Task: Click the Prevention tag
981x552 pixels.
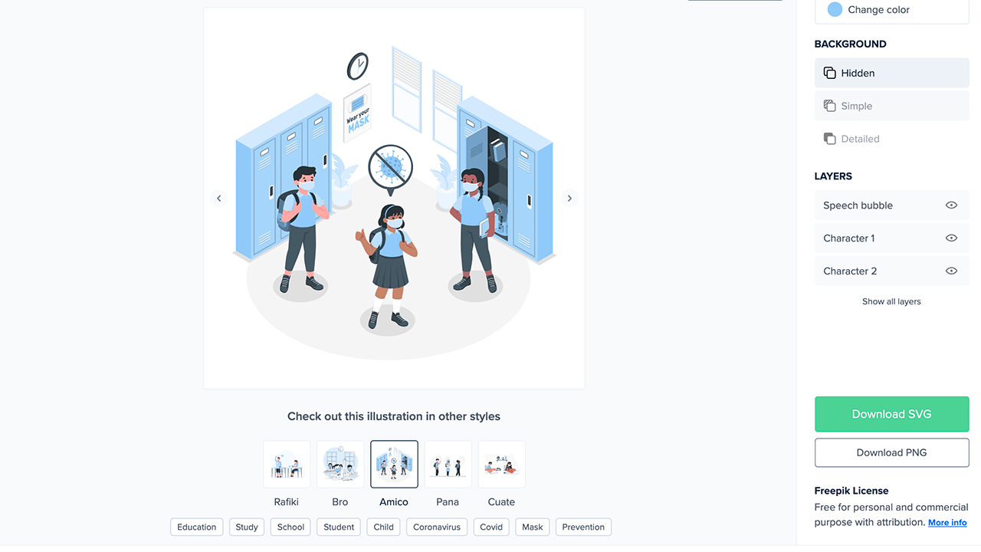Action: pyautogui.click(x=583, y=527)
